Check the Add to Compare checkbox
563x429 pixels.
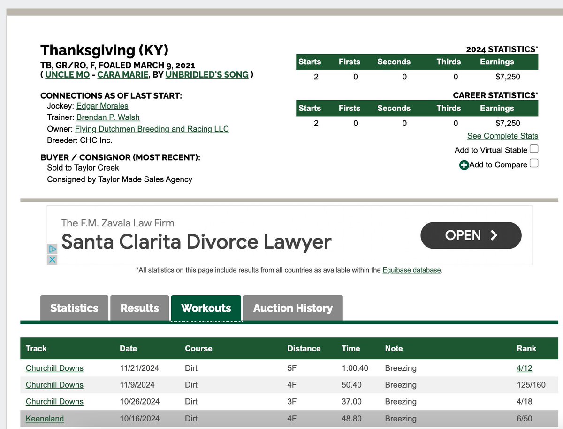[534, 164]
